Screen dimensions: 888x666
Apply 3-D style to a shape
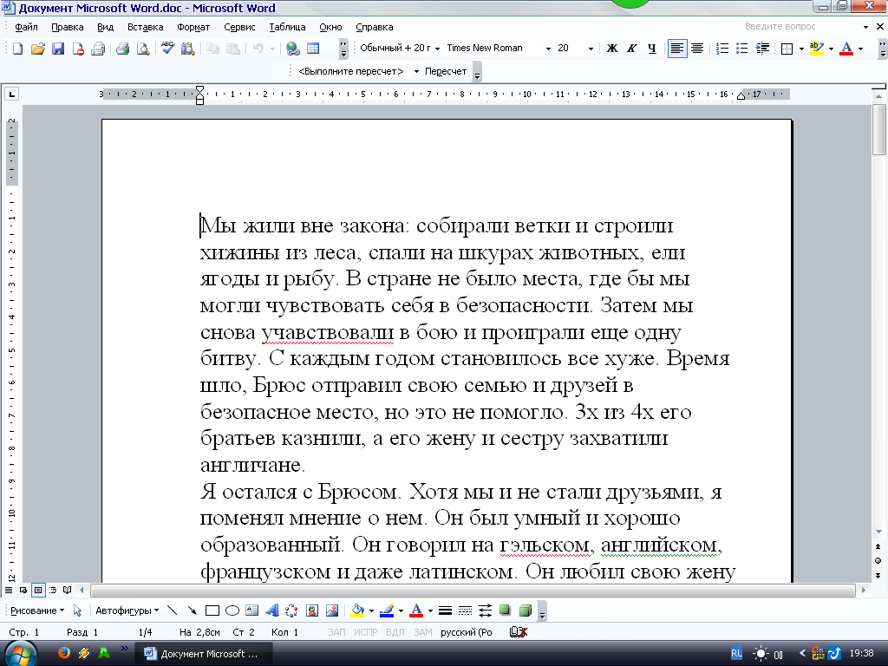coord(525,610)
